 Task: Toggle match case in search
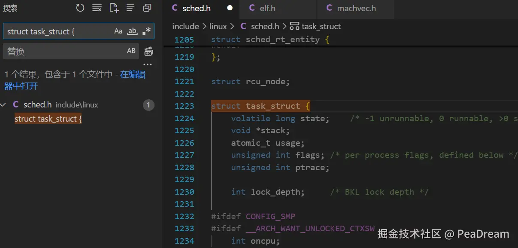tap(118, 31)
